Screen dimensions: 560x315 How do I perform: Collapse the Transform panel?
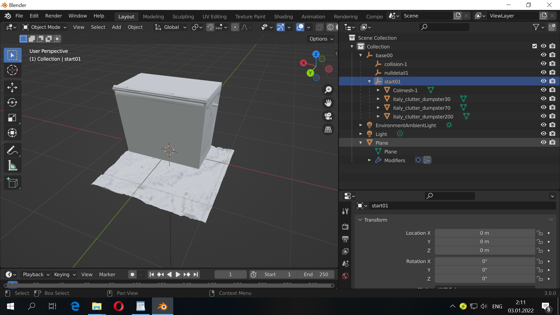360,220
